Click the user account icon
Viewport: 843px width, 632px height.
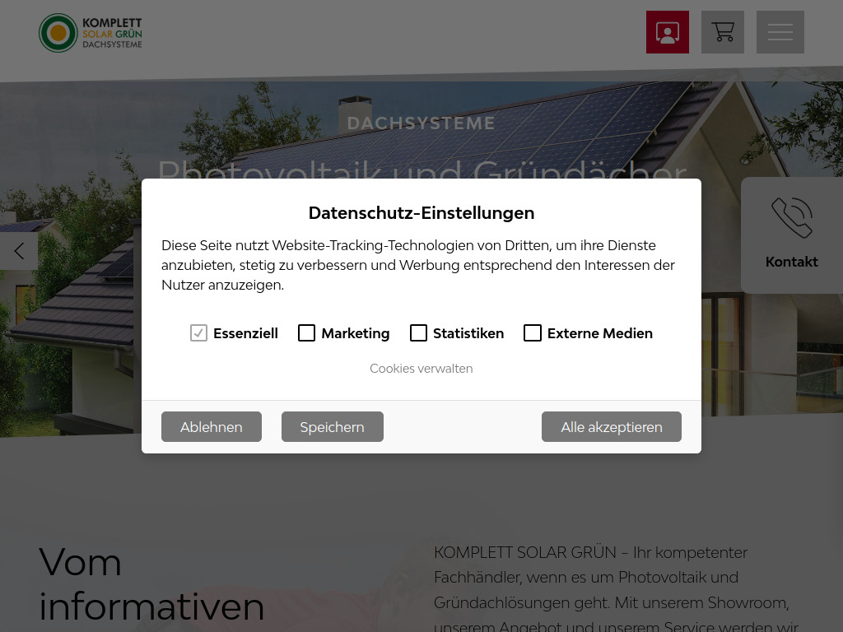pos(667,31)
